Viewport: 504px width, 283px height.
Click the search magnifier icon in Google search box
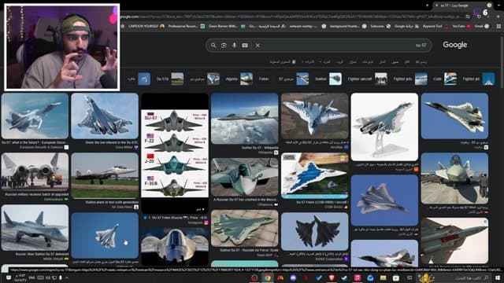(x=213, y=46)
